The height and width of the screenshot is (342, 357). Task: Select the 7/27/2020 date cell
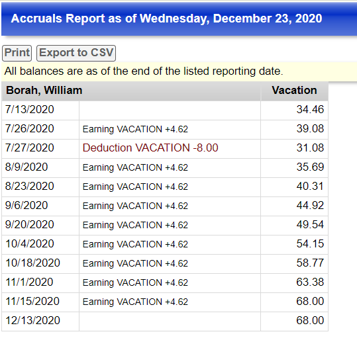tap(40, 149)
